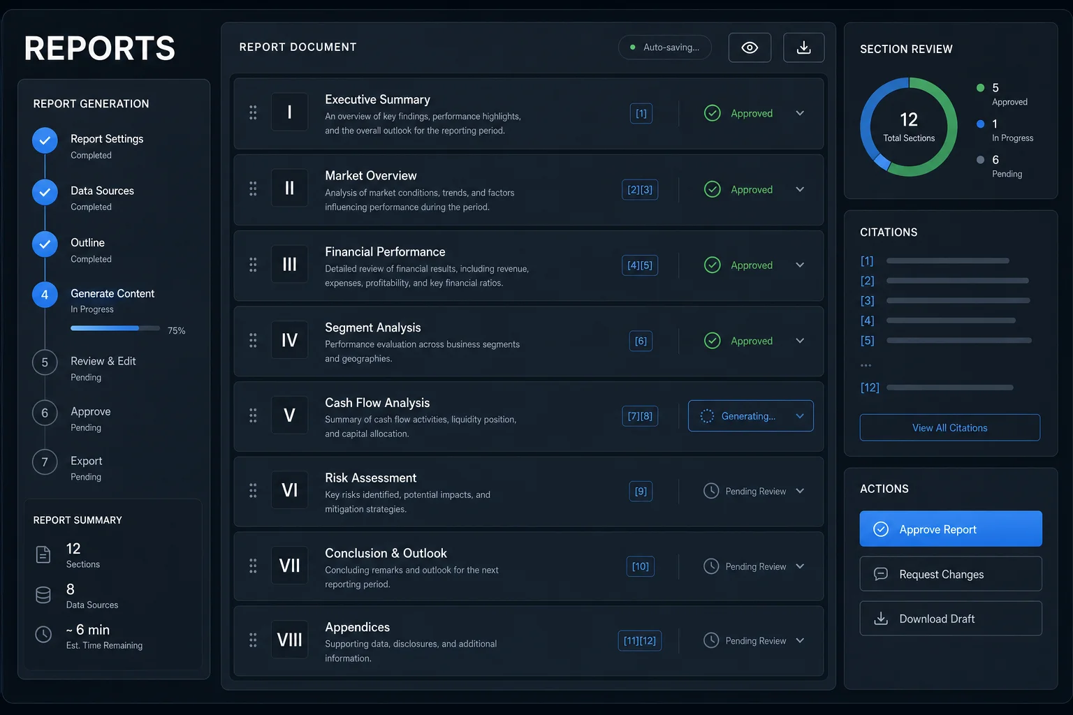Grab the drag handle of Executive Summary

tap(253, 112)
